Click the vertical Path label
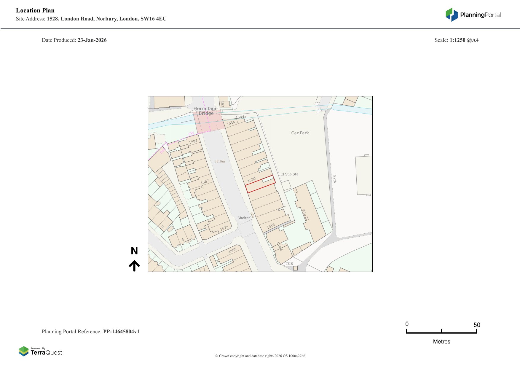 coord(334,179)
